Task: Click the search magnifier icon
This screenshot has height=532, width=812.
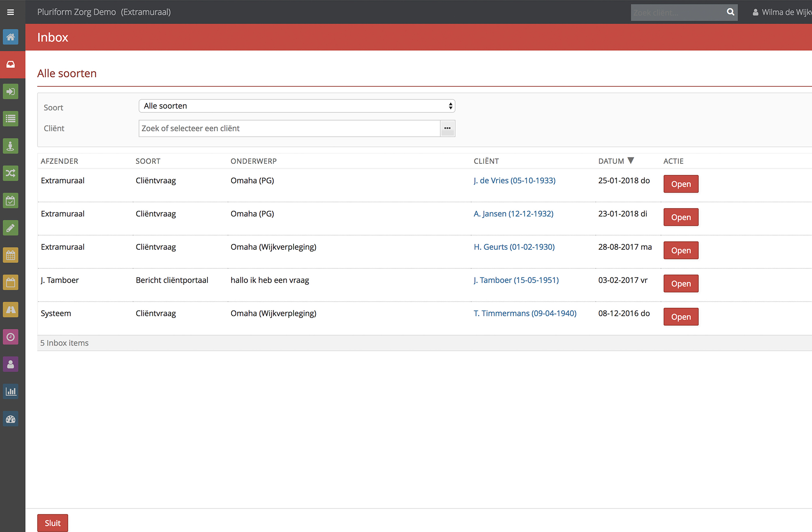Action: tap(730, 12)
